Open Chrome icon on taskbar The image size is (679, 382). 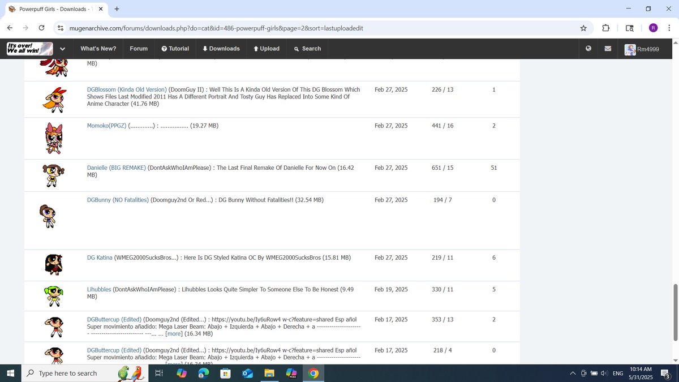(x=313, y=373)
